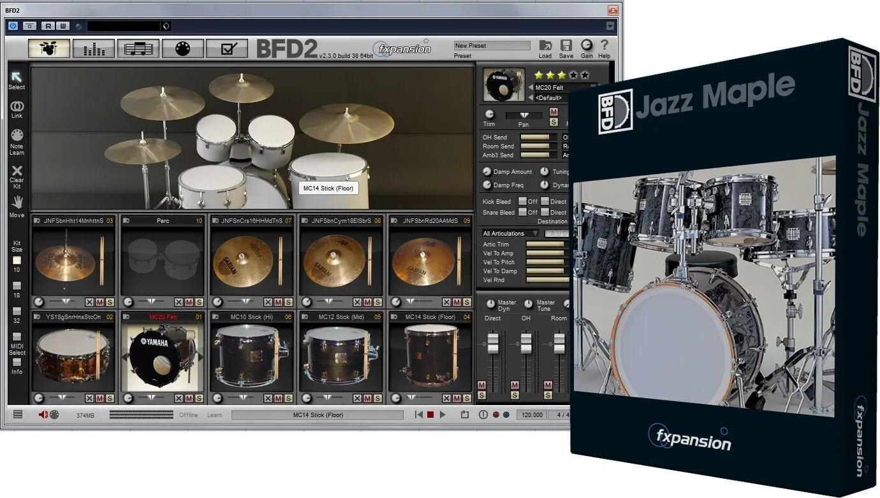This screenshot has width=880, height=498.
Task: Toggle Snare Bleed Off checkbox
Action: point(522,212)
